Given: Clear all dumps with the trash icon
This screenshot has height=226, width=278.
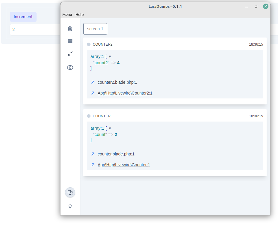Looking at the screenshot, I should [70, 29].
